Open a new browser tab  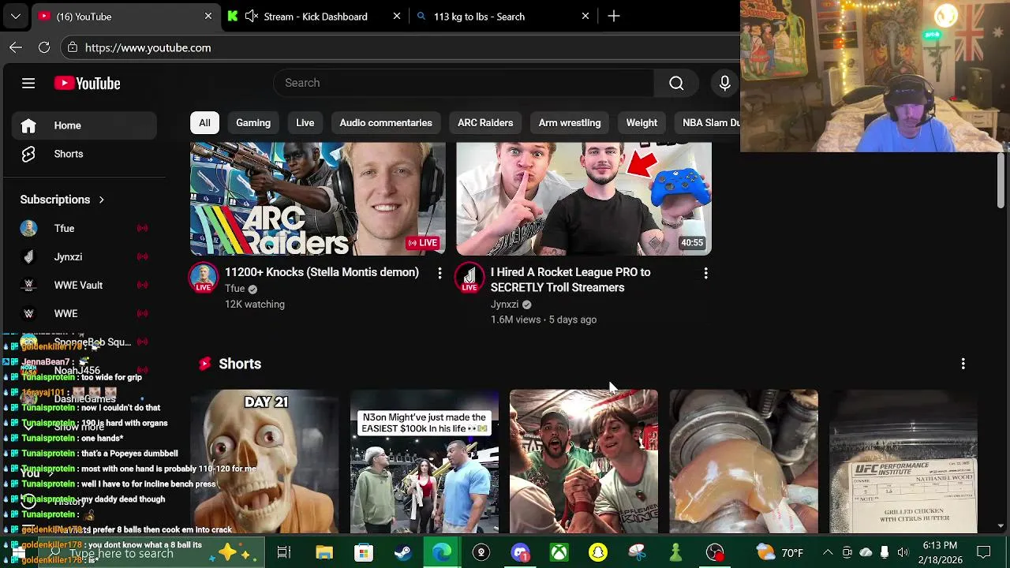tap(614, 16)
